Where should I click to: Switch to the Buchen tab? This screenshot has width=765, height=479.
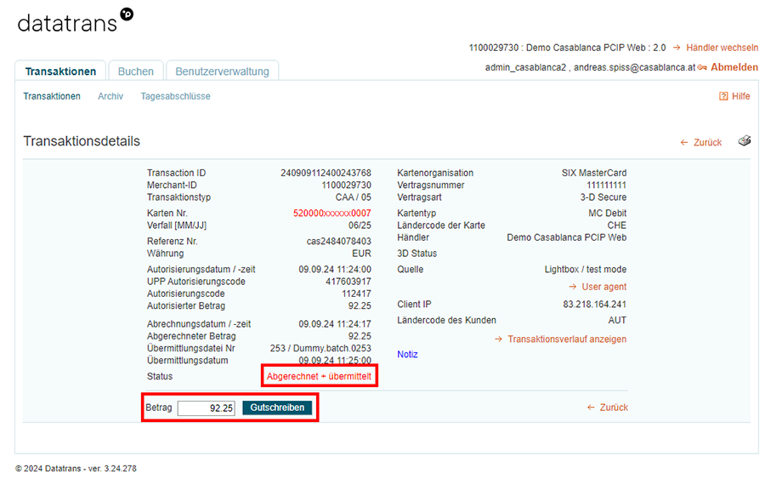136,71
